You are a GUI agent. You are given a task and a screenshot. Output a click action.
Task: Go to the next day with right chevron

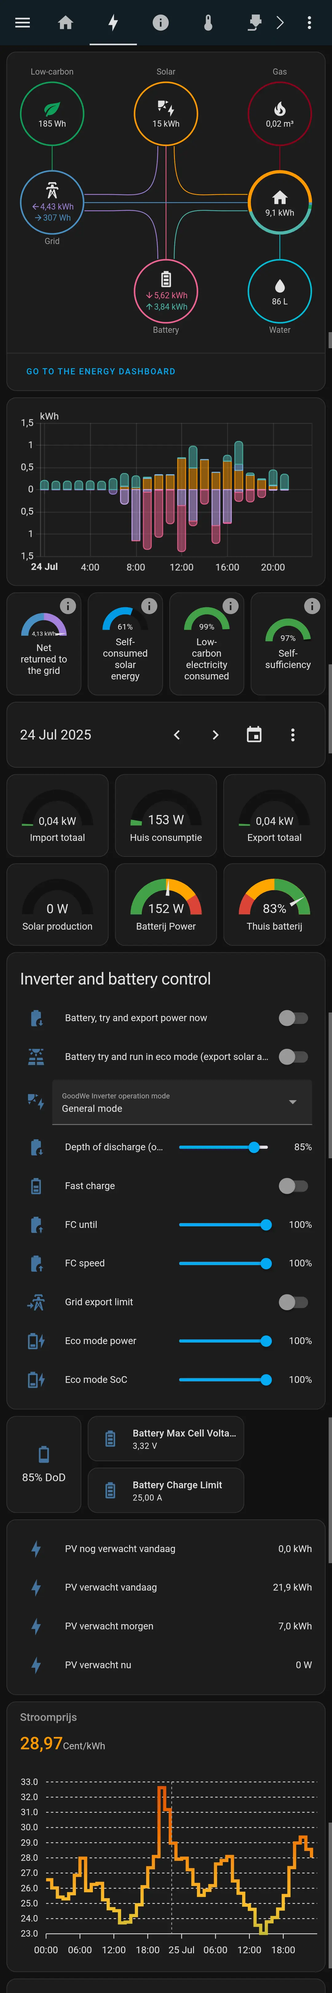pos(215,734)
